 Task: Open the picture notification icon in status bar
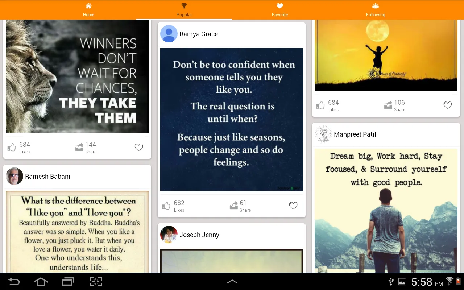coord(402,282)
